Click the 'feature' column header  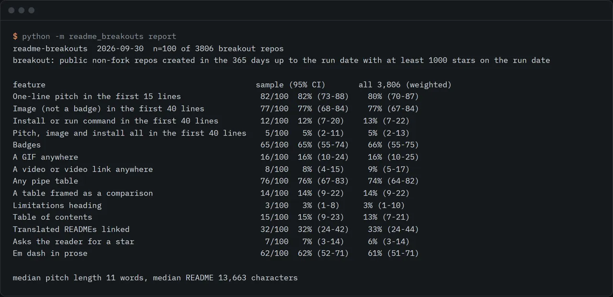[x=29, y=85]
